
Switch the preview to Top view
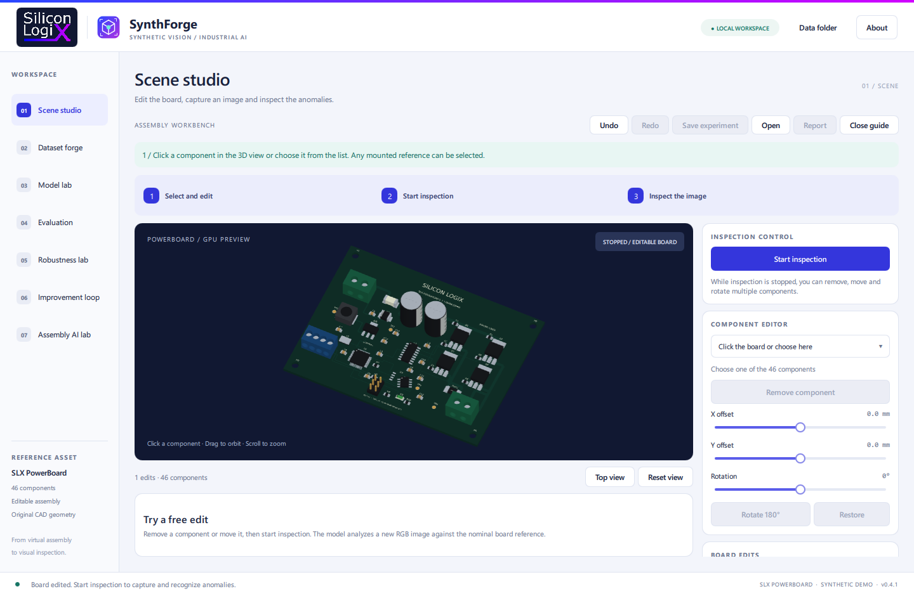pyautogui.click(x=610, y=477)
